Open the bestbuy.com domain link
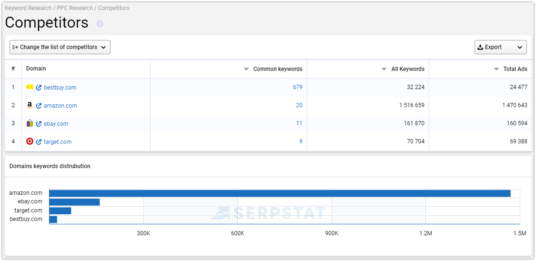This screenshot has height=261, width=536. (60, 88)
